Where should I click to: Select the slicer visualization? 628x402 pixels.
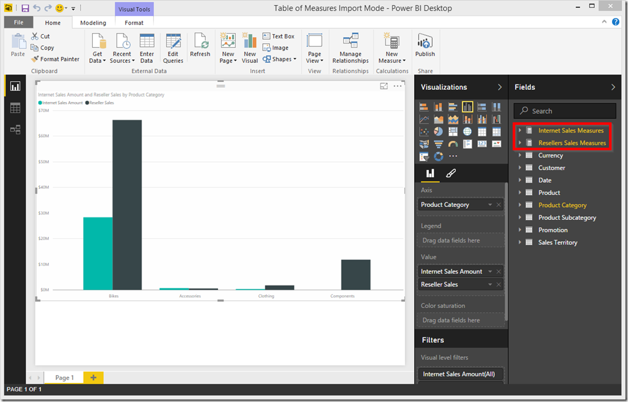pos(424,156)
